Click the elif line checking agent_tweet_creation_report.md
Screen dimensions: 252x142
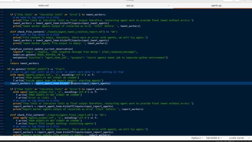point(64,32)
